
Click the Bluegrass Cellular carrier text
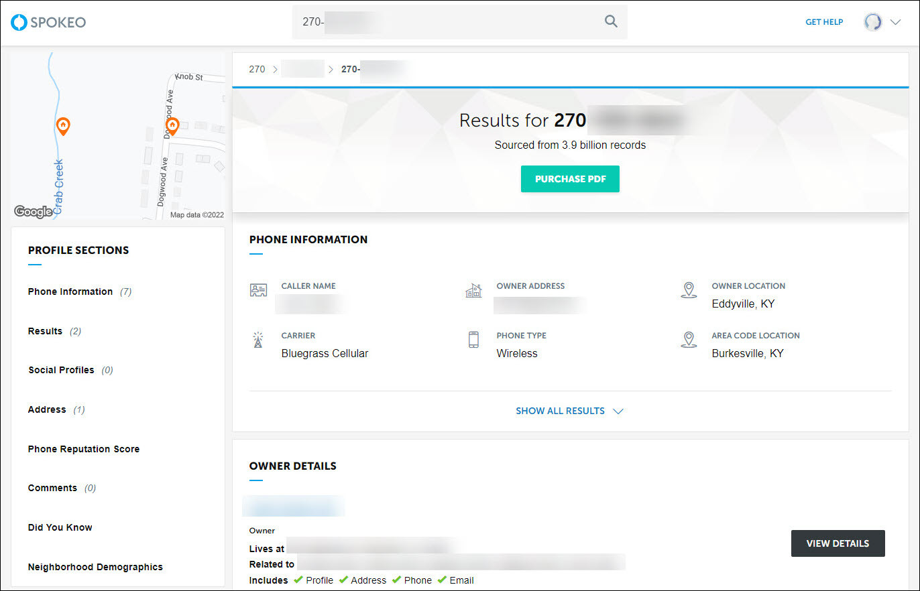[325, 353]
